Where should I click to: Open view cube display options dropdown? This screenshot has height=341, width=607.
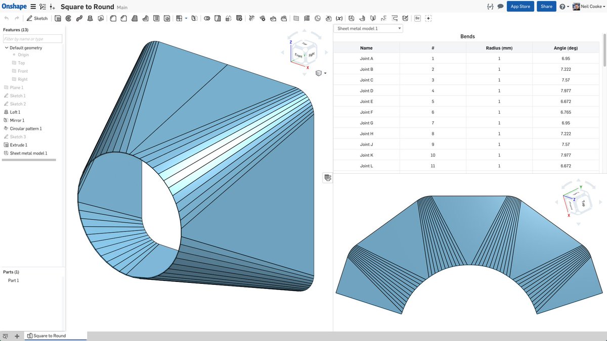tap(321, 73)
